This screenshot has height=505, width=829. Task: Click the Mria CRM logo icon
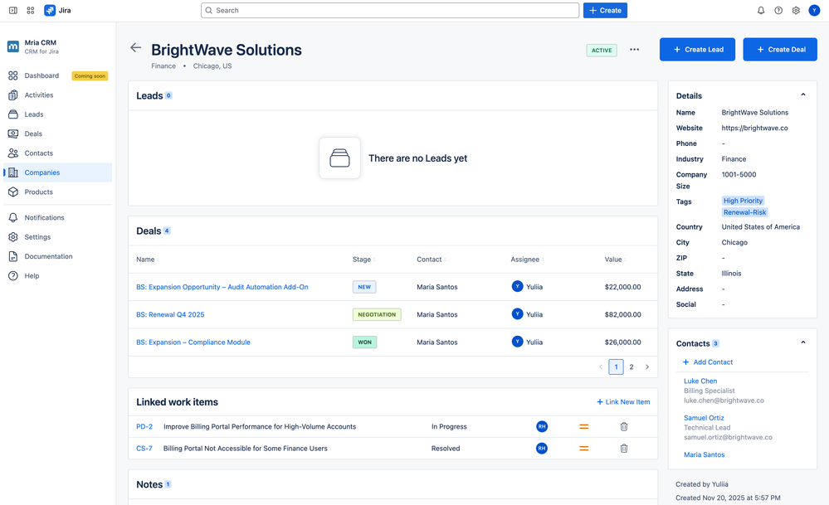click(x=12, y=46)
